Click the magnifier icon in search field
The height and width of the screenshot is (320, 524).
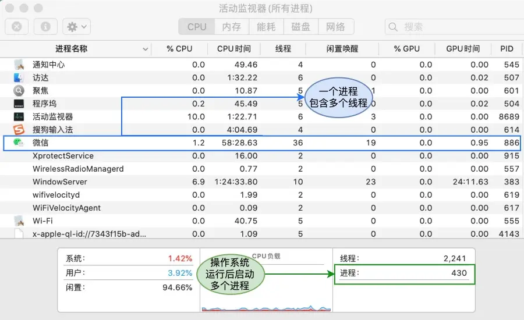(394, 27)
